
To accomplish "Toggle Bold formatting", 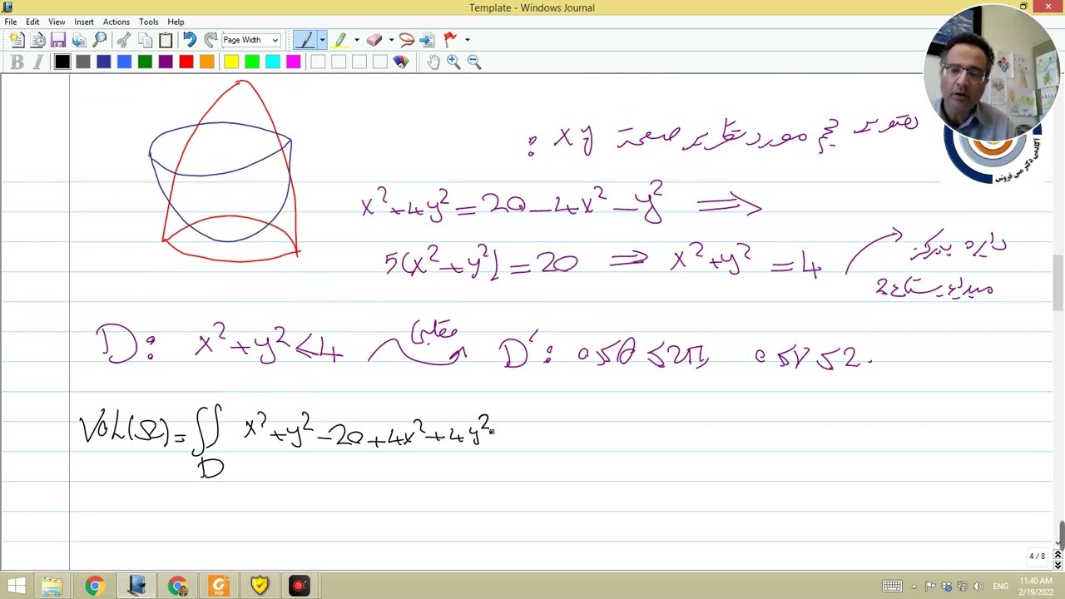I will tap(17, 62).
